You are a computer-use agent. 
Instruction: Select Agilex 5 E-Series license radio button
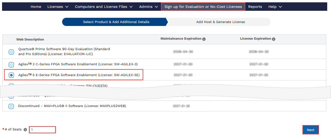click(x=11, y=75)
